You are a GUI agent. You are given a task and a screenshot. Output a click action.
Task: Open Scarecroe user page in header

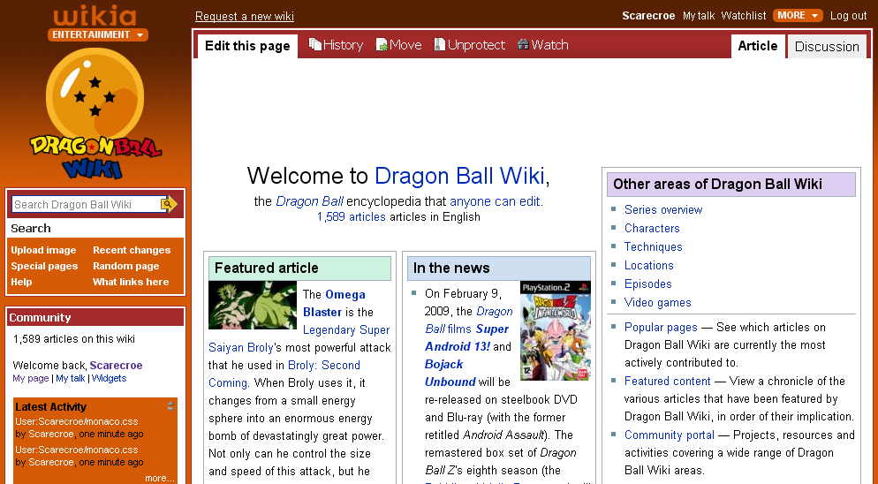pos(648,16)
